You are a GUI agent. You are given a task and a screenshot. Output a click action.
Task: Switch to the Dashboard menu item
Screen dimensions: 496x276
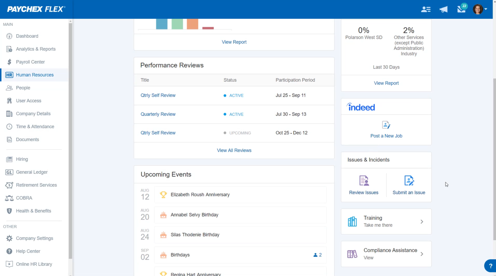pos(27,36)
